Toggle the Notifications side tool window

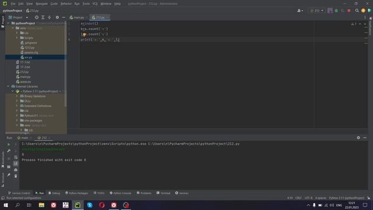pyautogui.click(x=371, y=26)
